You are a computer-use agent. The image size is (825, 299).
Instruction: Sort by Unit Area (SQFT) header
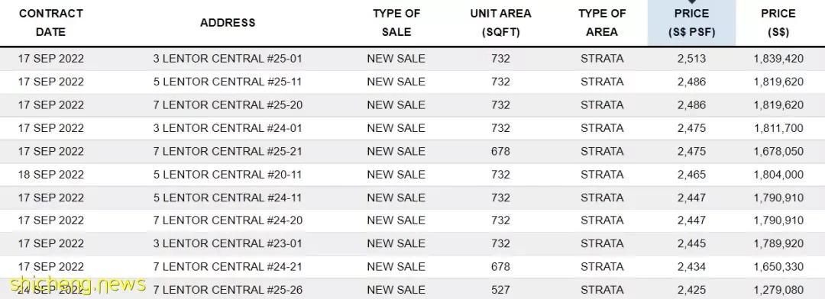[500, 23]
